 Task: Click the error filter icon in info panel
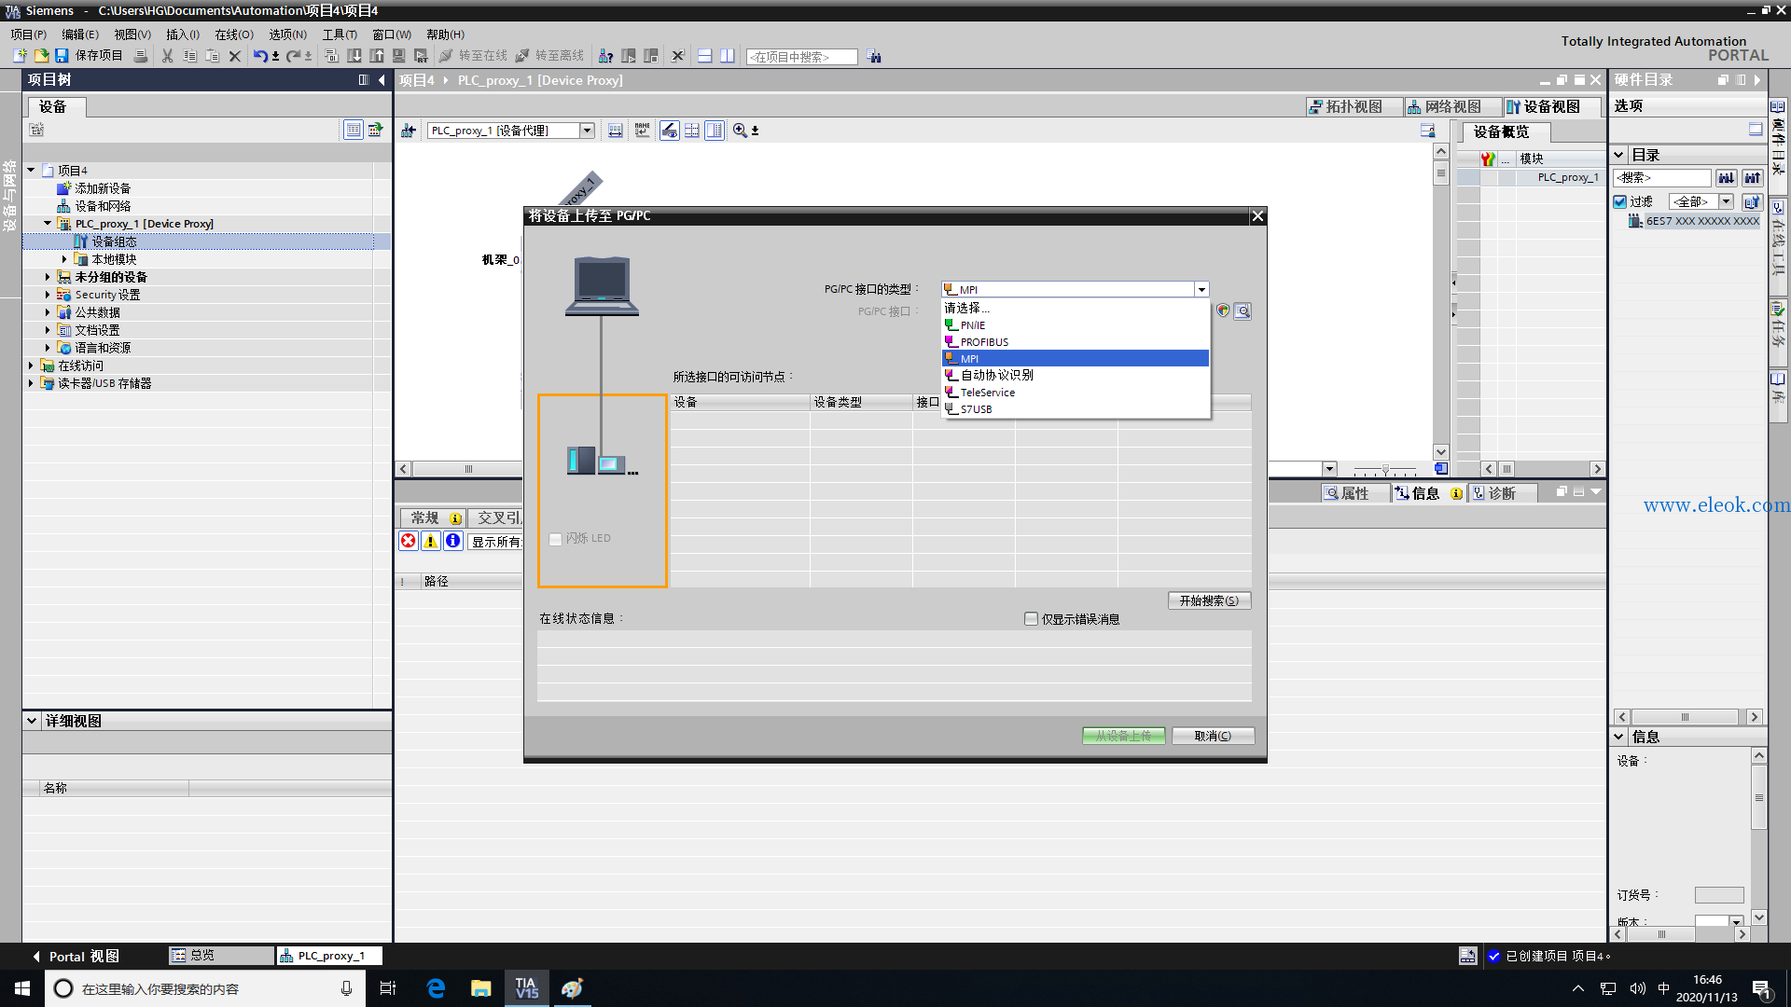pyautogui.click(x=409, y=541)
